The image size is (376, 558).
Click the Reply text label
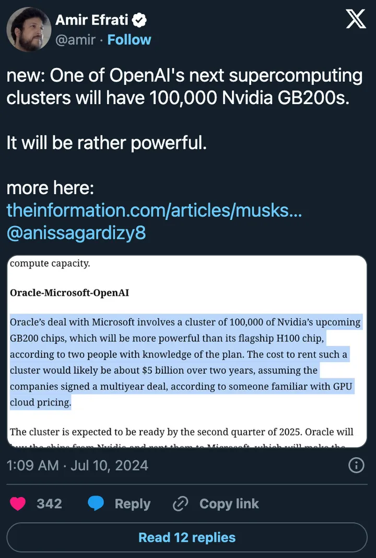click(x=132, y=504)
